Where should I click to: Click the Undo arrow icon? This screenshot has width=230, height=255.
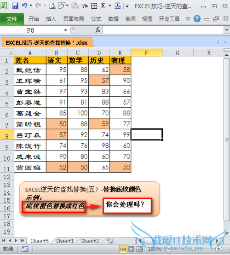coord(24,6)
